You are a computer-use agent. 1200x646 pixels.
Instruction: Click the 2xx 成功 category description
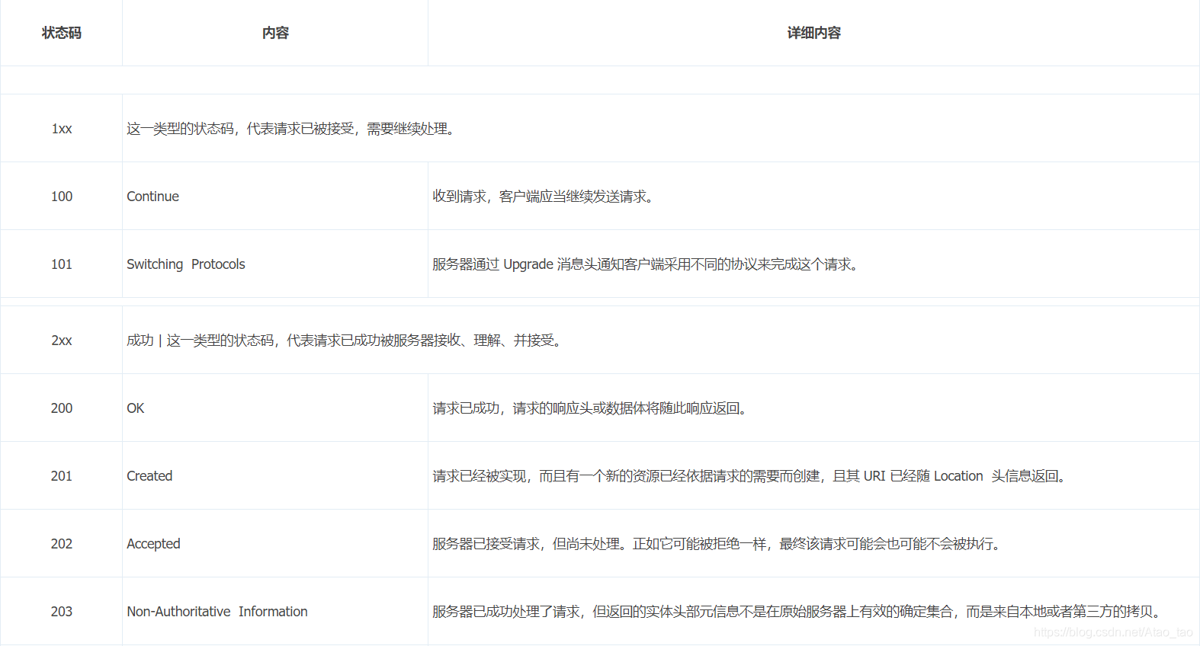pyautogui.click(x=346, y=341)
